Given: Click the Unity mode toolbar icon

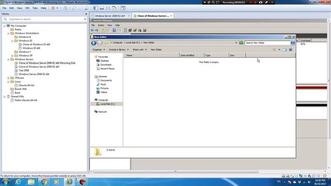Looking at the screenshot, I should (114, 8).
